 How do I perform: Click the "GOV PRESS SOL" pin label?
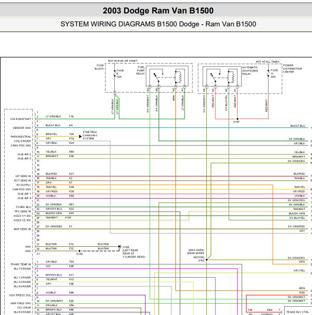coord(20,295)
